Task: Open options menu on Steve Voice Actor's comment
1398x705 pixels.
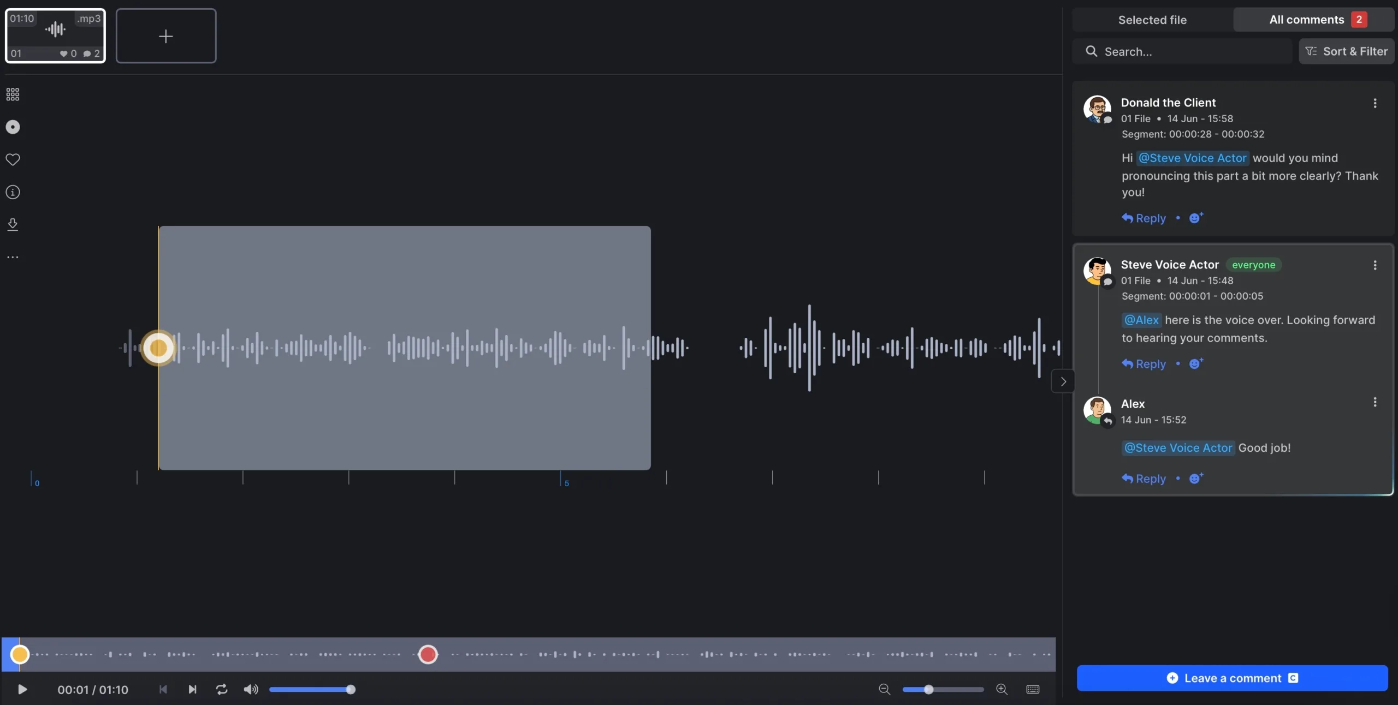Action: (1375, 265)
